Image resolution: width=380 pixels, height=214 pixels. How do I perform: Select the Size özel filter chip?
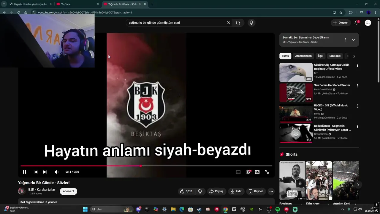[x=335, y=56]
